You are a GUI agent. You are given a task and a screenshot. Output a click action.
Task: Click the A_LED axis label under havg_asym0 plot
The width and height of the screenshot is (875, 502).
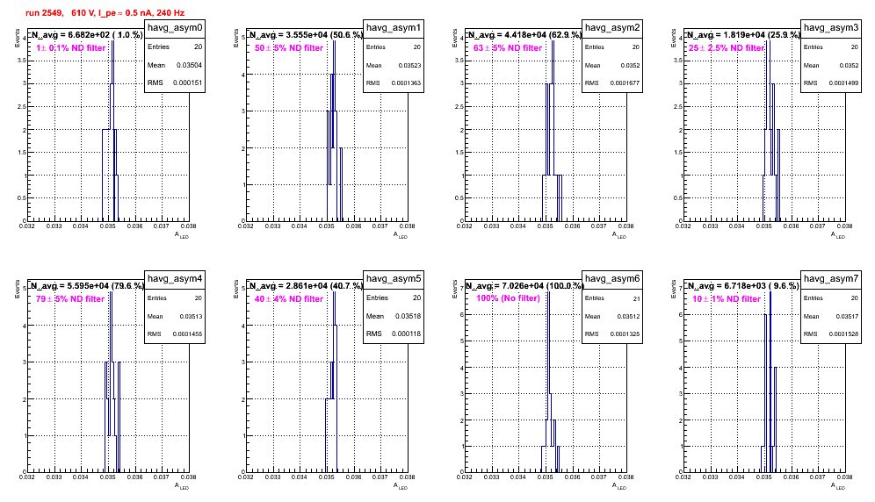pos(182,235)
